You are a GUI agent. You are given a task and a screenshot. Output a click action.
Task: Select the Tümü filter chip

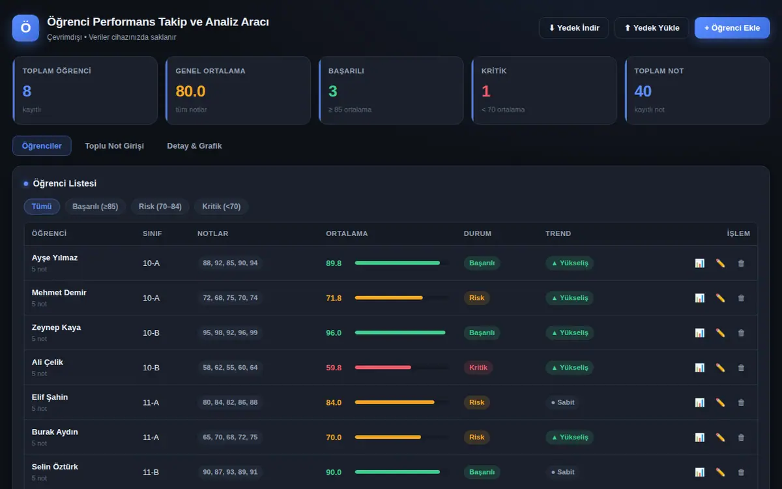click(42, 207)
